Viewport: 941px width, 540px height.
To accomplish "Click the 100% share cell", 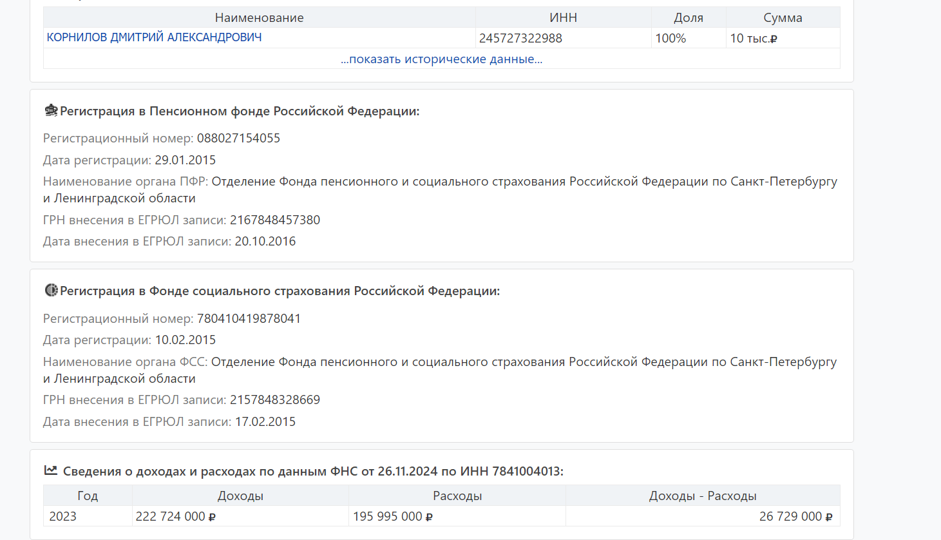I will 689,38.
